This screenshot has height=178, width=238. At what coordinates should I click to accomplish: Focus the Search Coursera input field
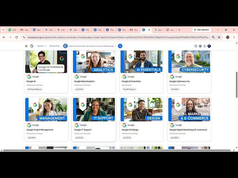(x=92, y=46)
